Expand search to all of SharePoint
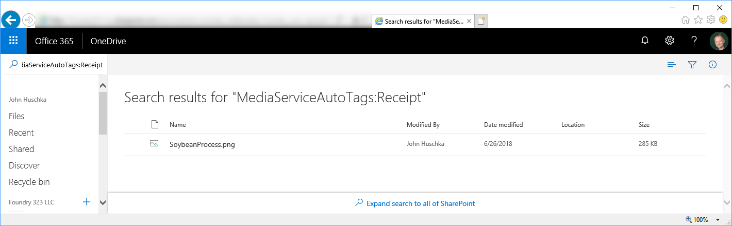 tap(420, 203)
